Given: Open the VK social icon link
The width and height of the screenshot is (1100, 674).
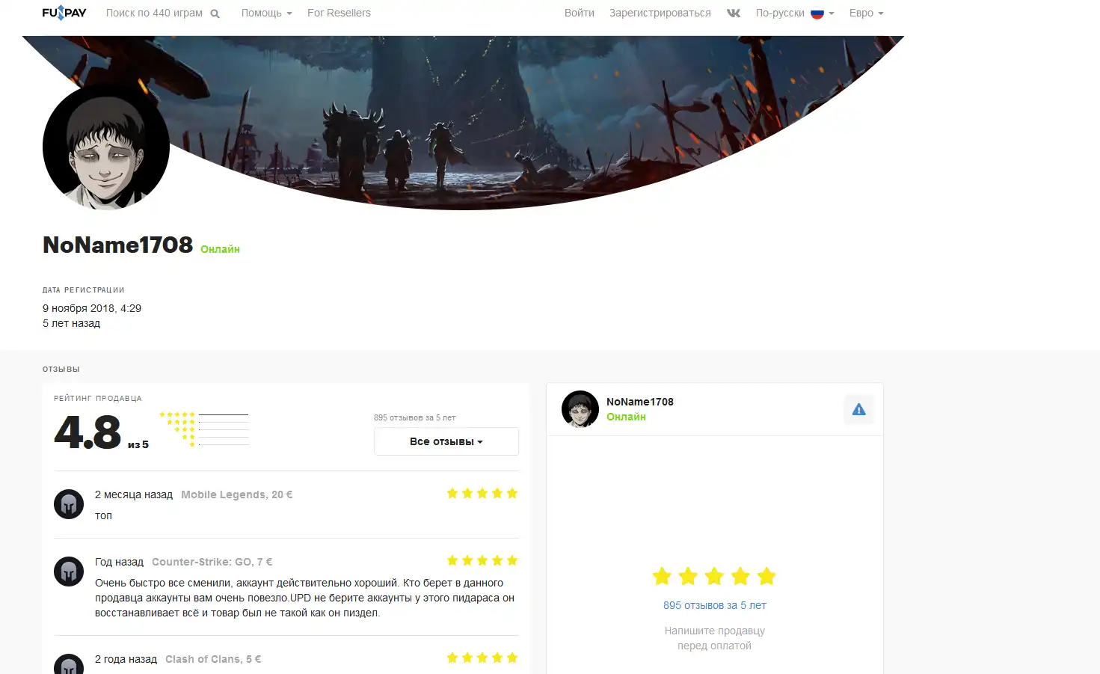Looking at the screenshot, I should 734,13.
